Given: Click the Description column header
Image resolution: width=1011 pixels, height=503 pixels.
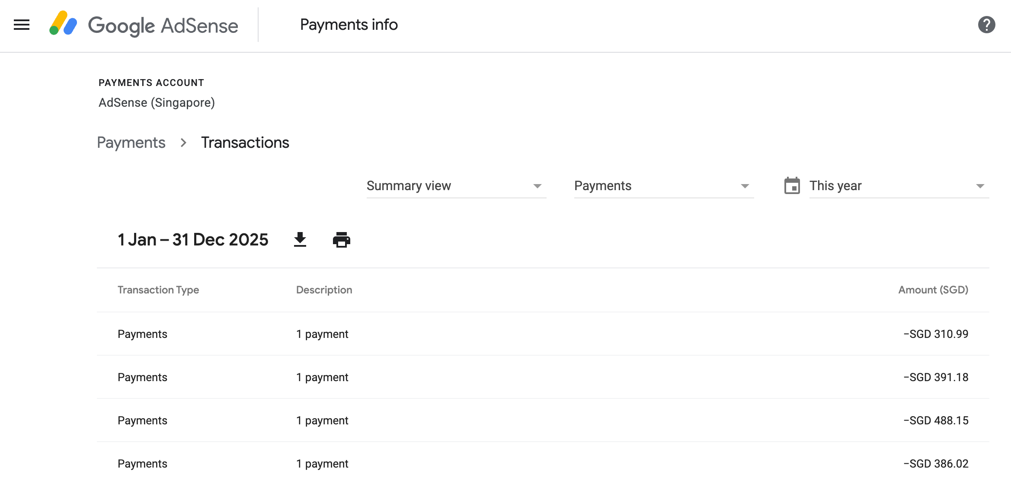Looking at the screenshot, I should 324,290.
